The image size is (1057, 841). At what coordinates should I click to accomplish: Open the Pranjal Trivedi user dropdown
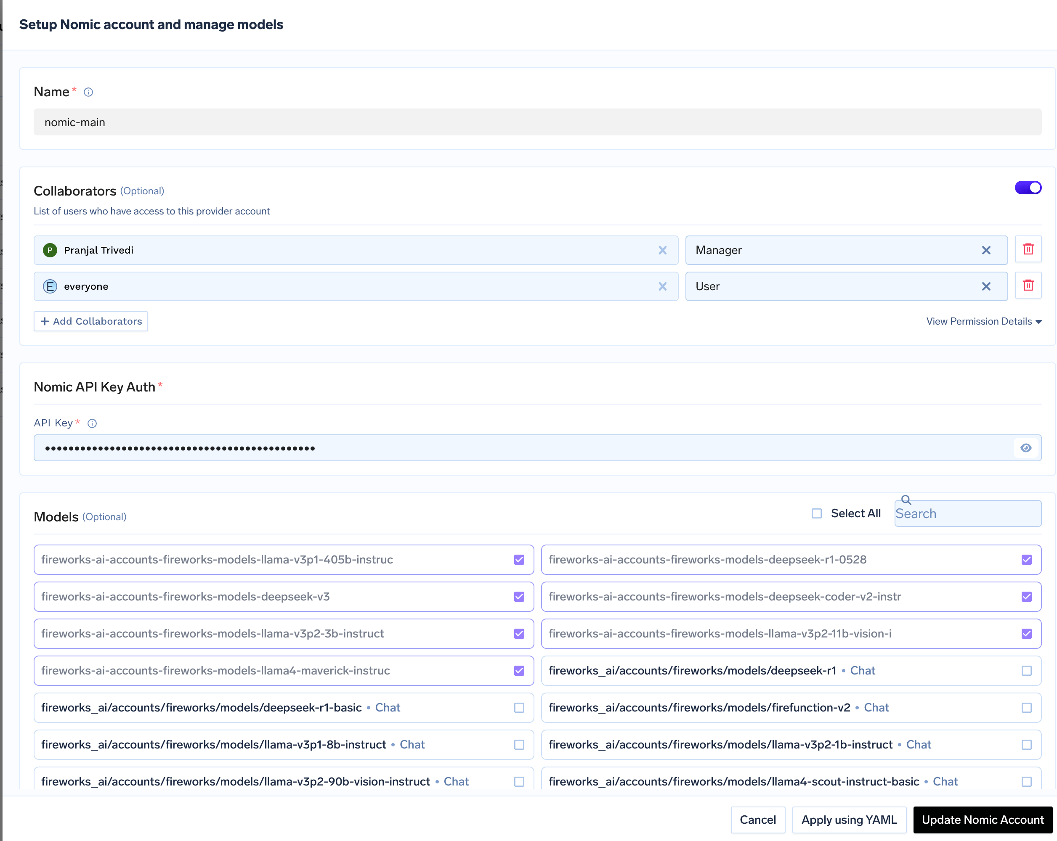pyautogui.click(x=356, y=250)
